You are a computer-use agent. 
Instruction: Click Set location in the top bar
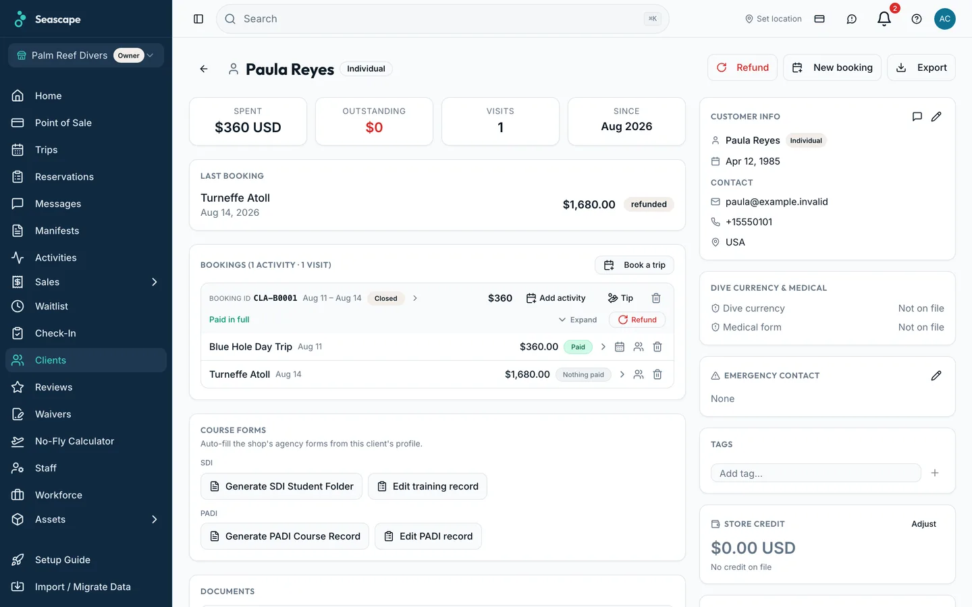[773, 19]
